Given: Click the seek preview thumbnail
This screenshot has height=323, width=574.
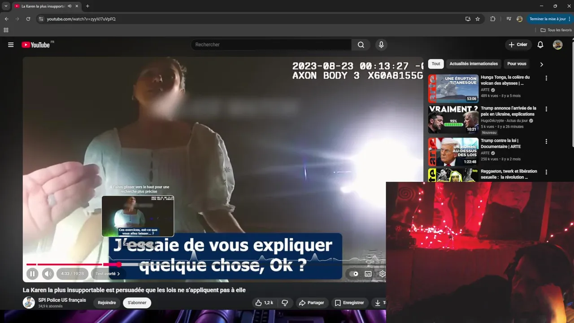Looking at the screenshot, I should tap(138, 216).
